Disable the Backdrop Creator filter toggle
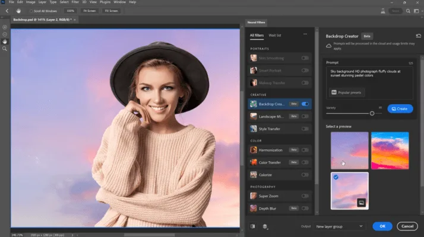The image size is (424, 237). tap(305, 104)
